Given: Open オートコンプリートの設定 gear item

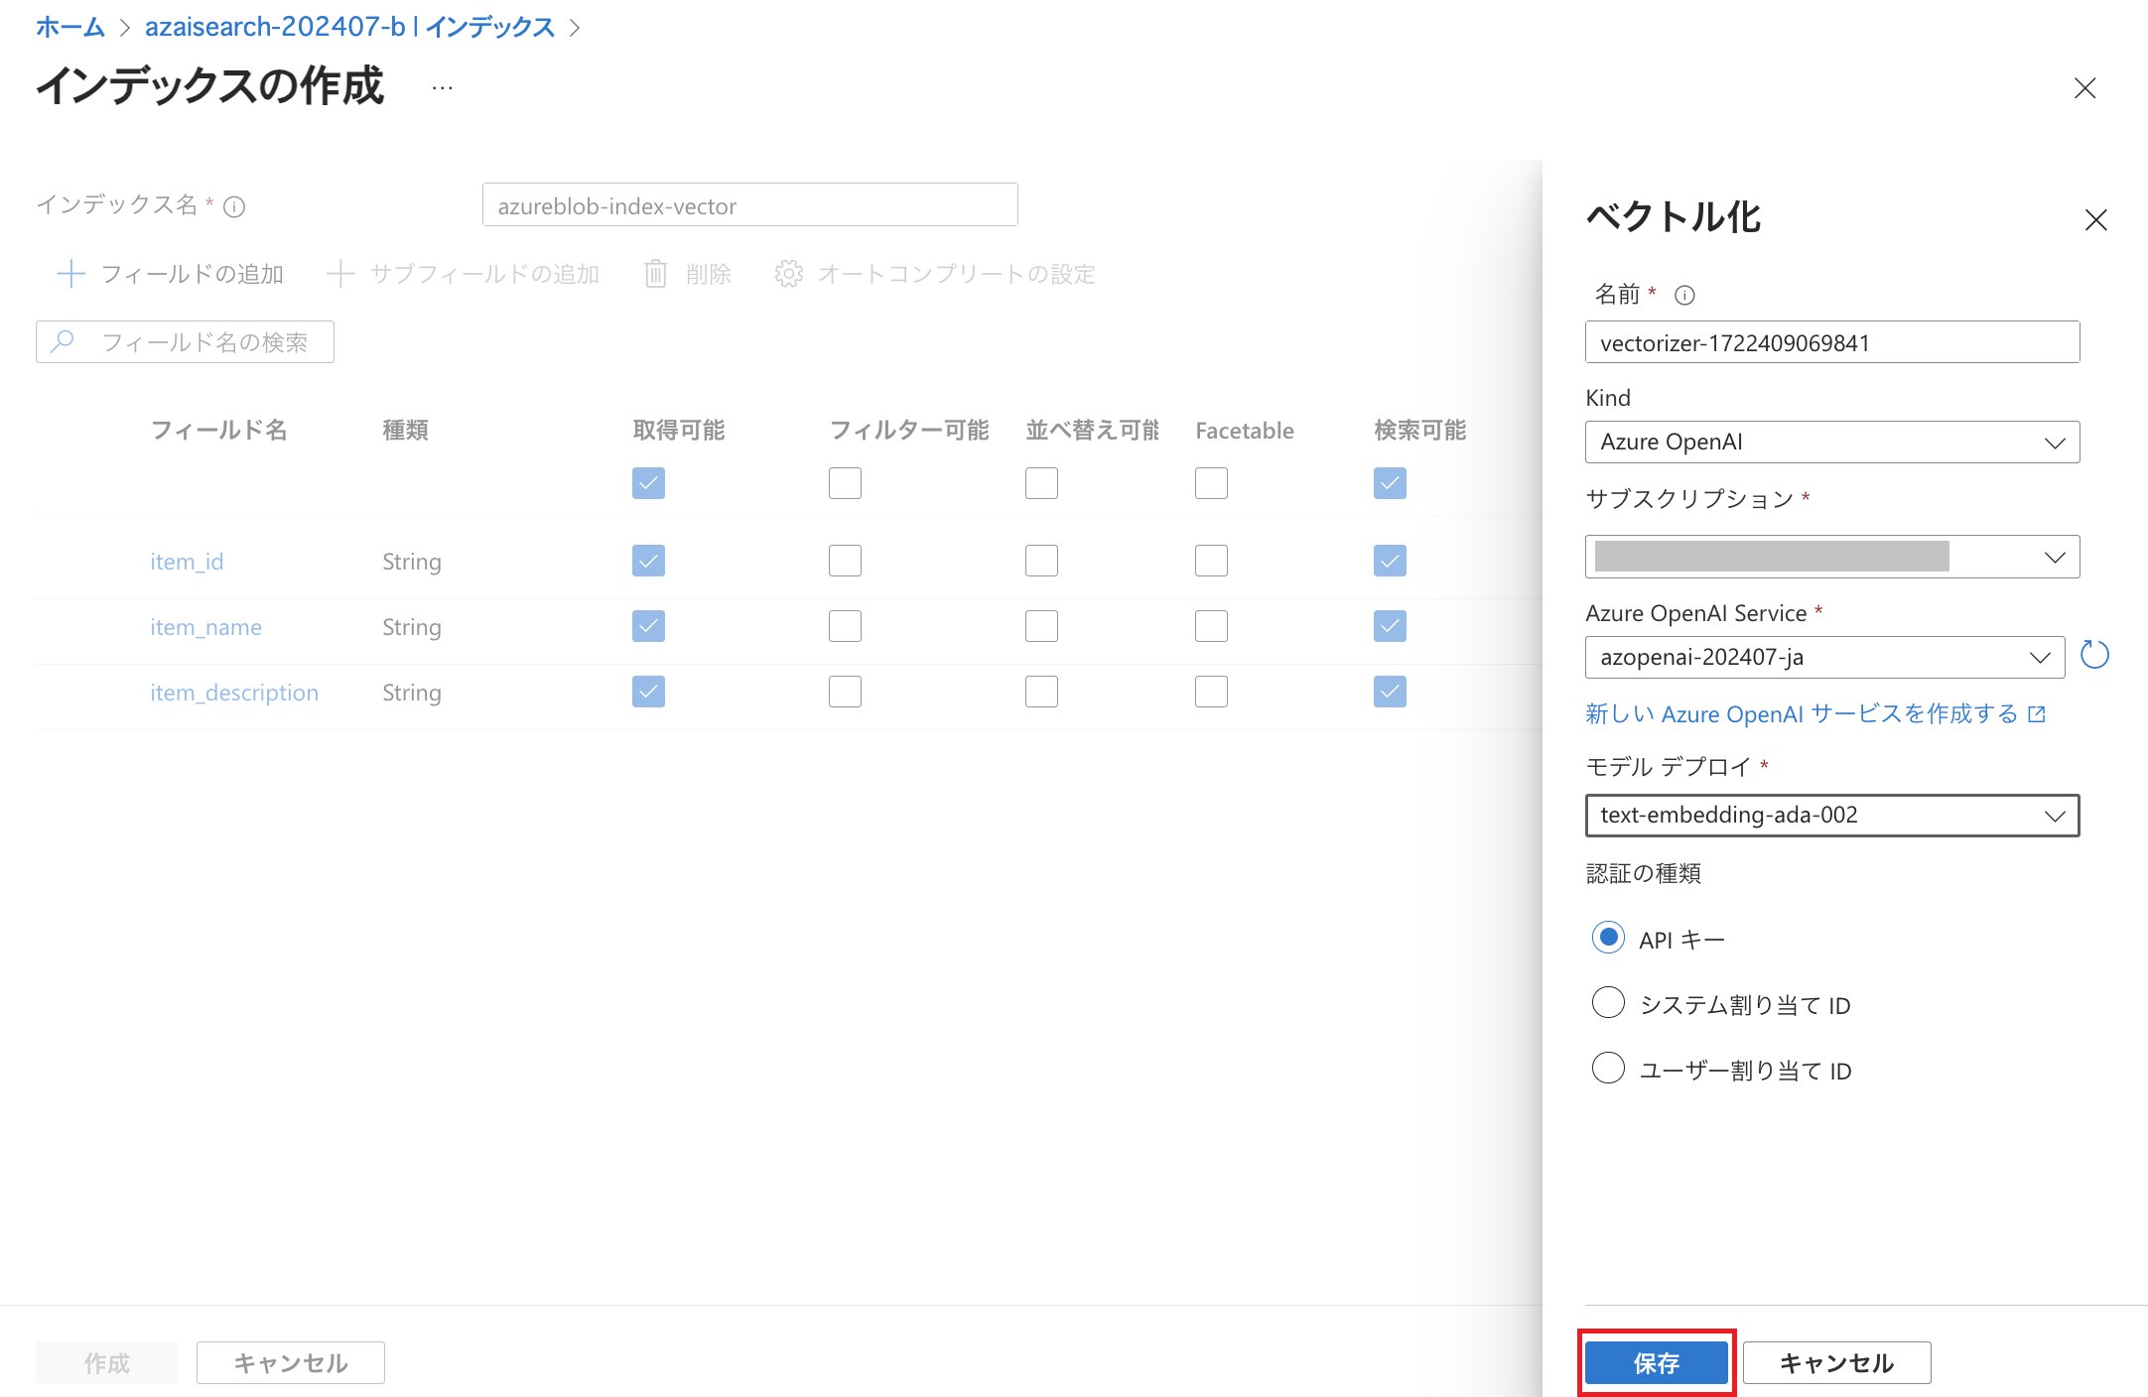Looking at the screenshot, I should click(x=934, y=274).
